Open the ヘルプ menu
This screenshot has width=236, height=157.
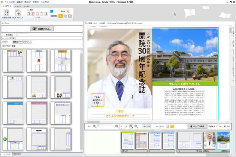click(45, 2)
